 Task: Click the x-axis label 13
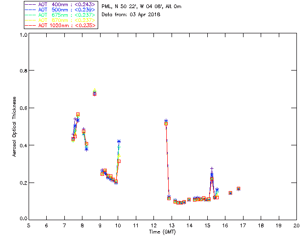tap(172, 225)
